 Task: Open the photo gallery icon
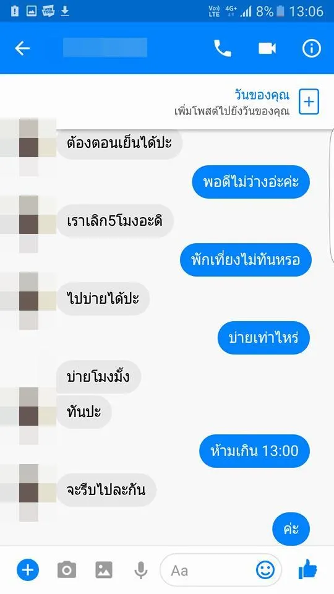104,570
